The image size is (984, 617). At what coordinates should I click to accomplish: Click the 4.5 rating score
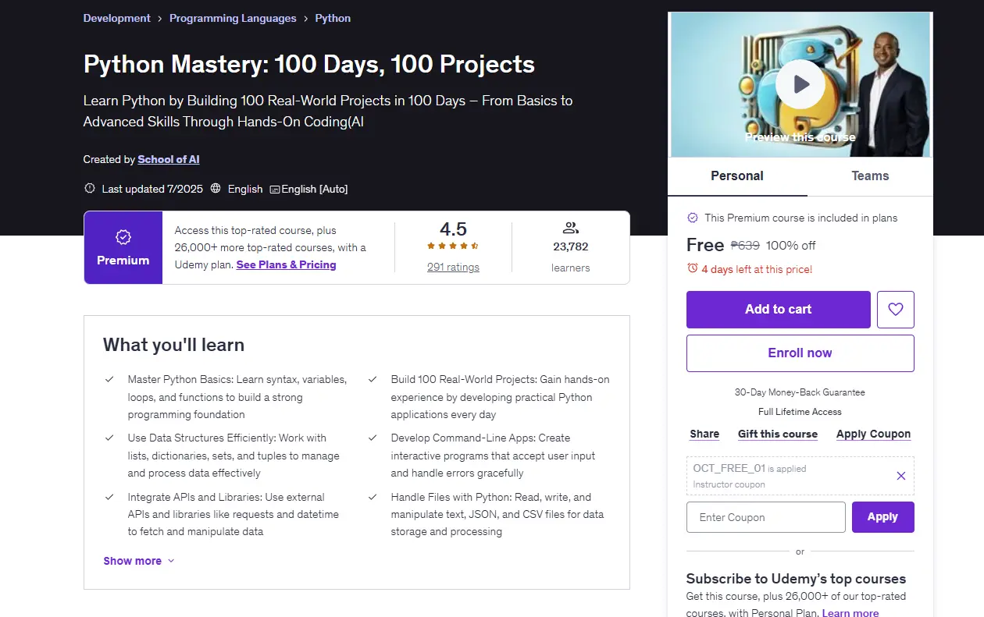[453, 229]
